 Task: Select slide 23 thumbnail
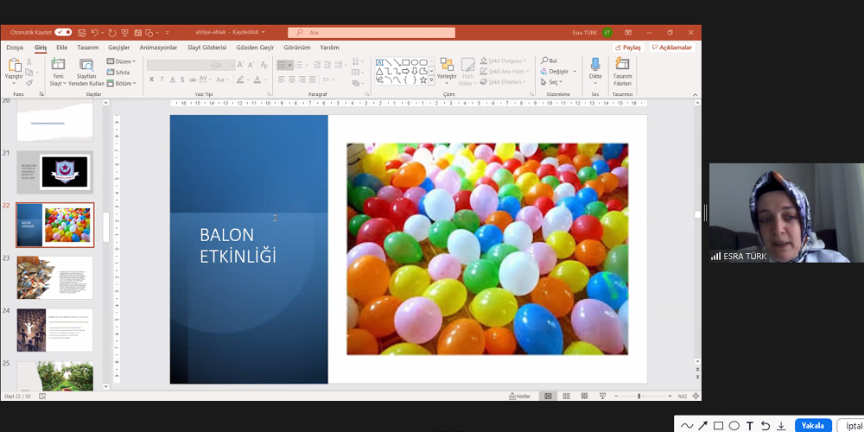click(x=54, y=277)
